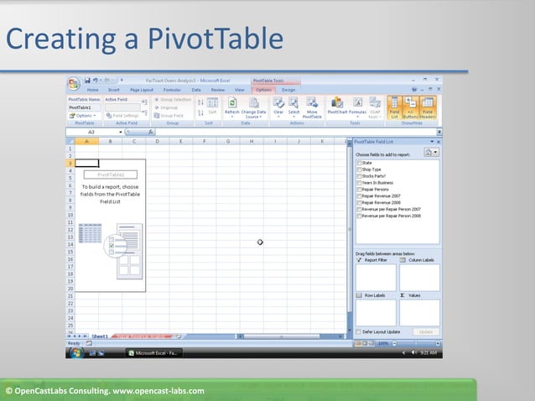Click the Clear icon in Actions group
The image size is (535, 401).
(x=278, y=107)
